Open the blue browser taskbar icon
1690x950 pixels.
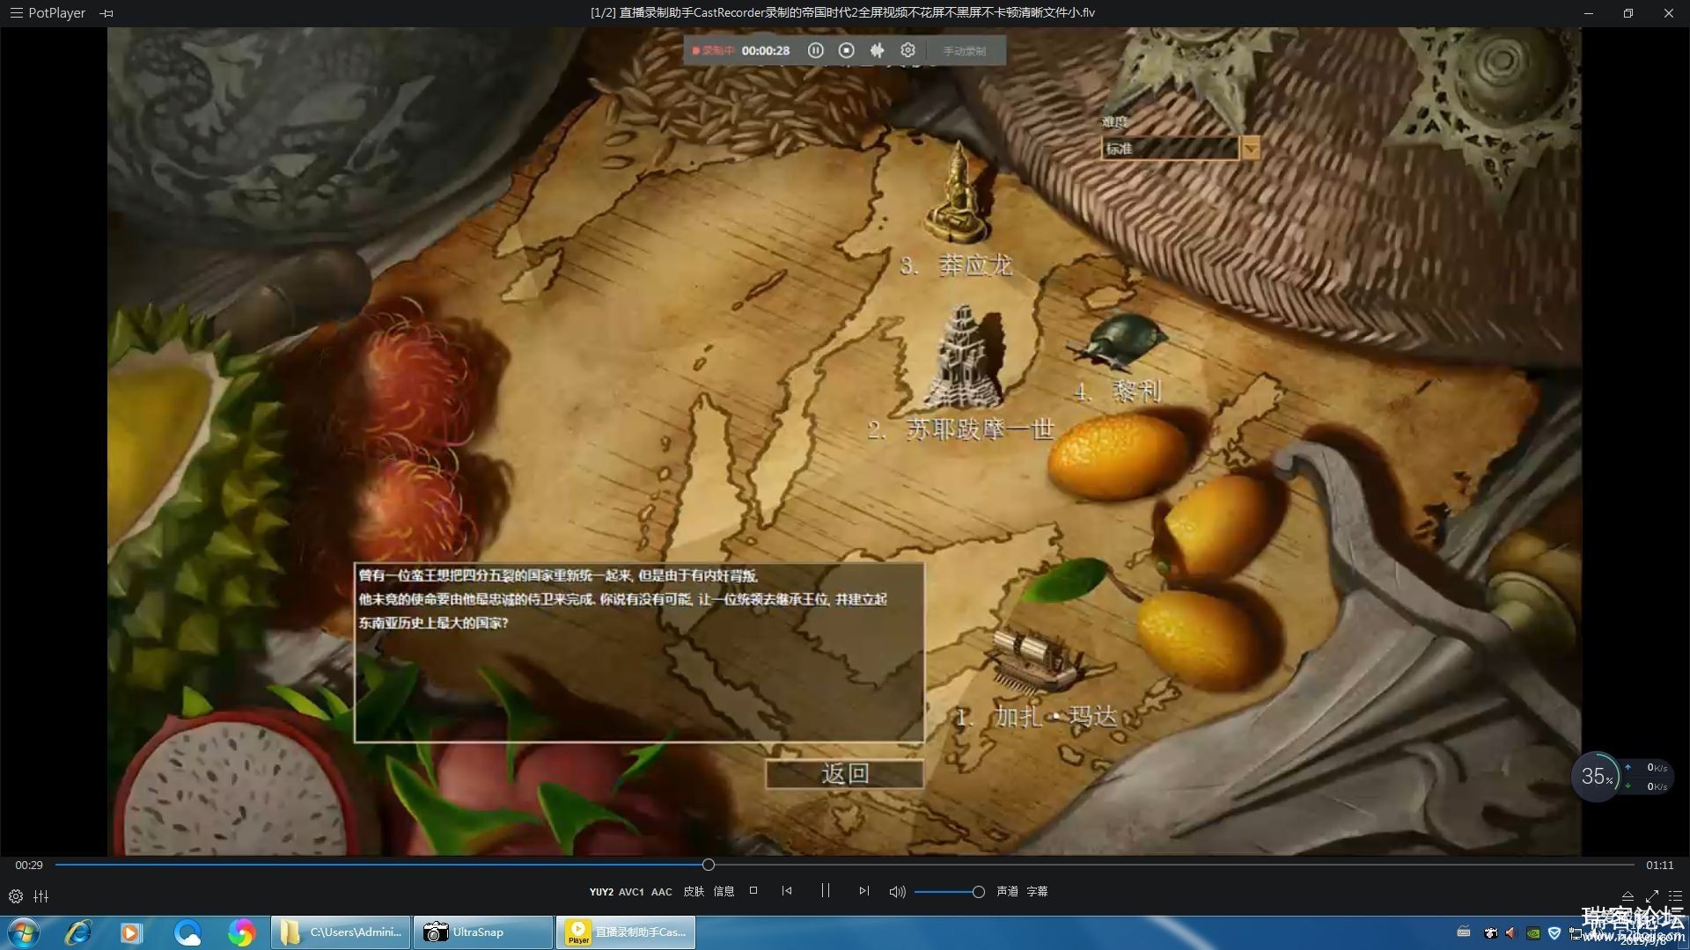click(x=187, y=932)
